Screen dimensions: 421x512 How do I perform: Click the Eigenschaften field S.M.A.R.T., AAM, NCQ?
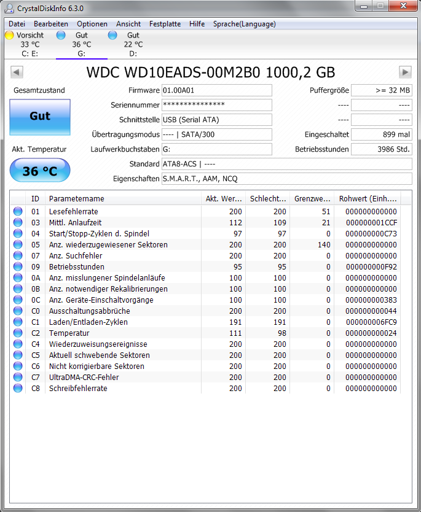click(286, 179)
